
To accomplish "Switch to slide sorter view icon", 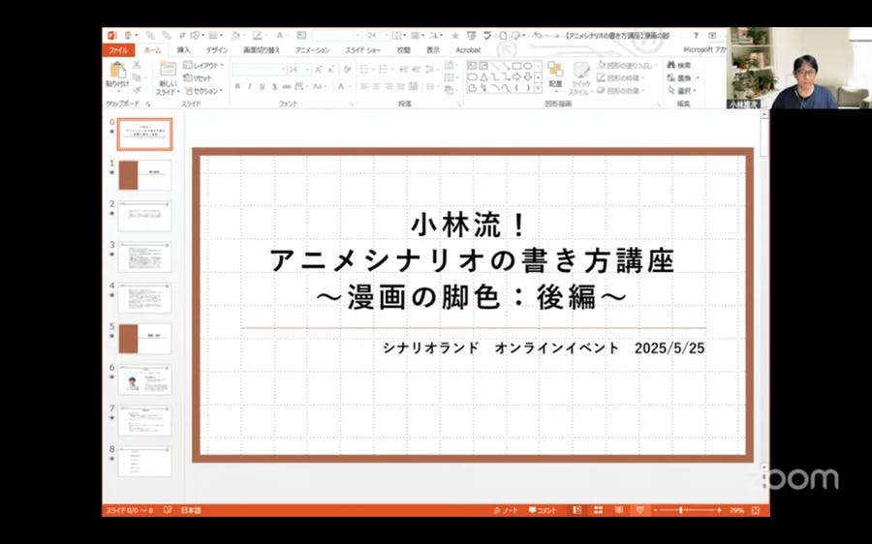I will [598, 510].
